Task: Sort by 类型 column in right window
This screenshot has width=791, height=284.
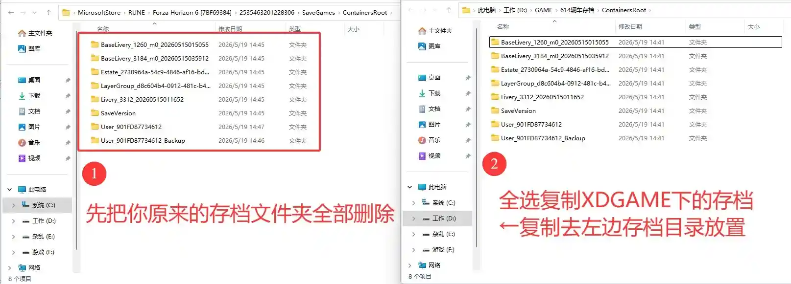Action: [695, 27]
